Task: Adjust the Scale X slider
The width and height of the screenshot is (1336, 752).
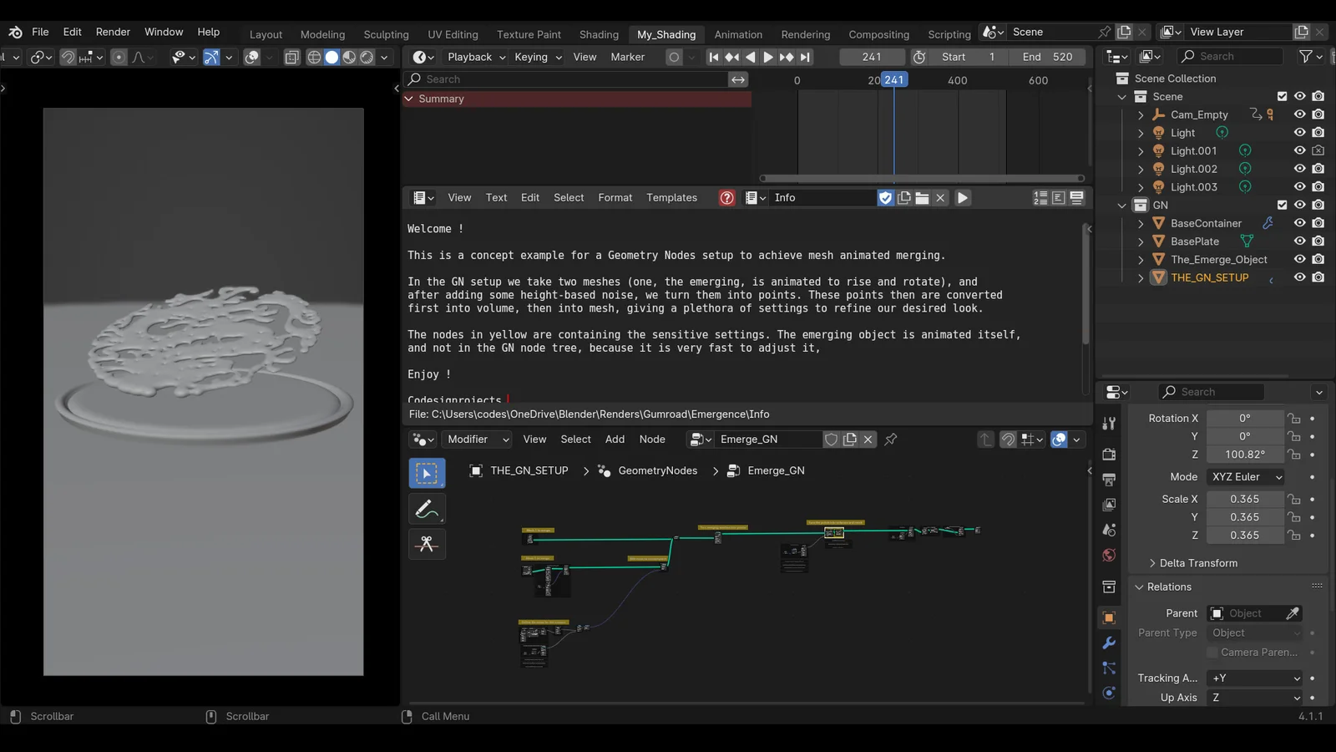Action: coord(1245,499)
